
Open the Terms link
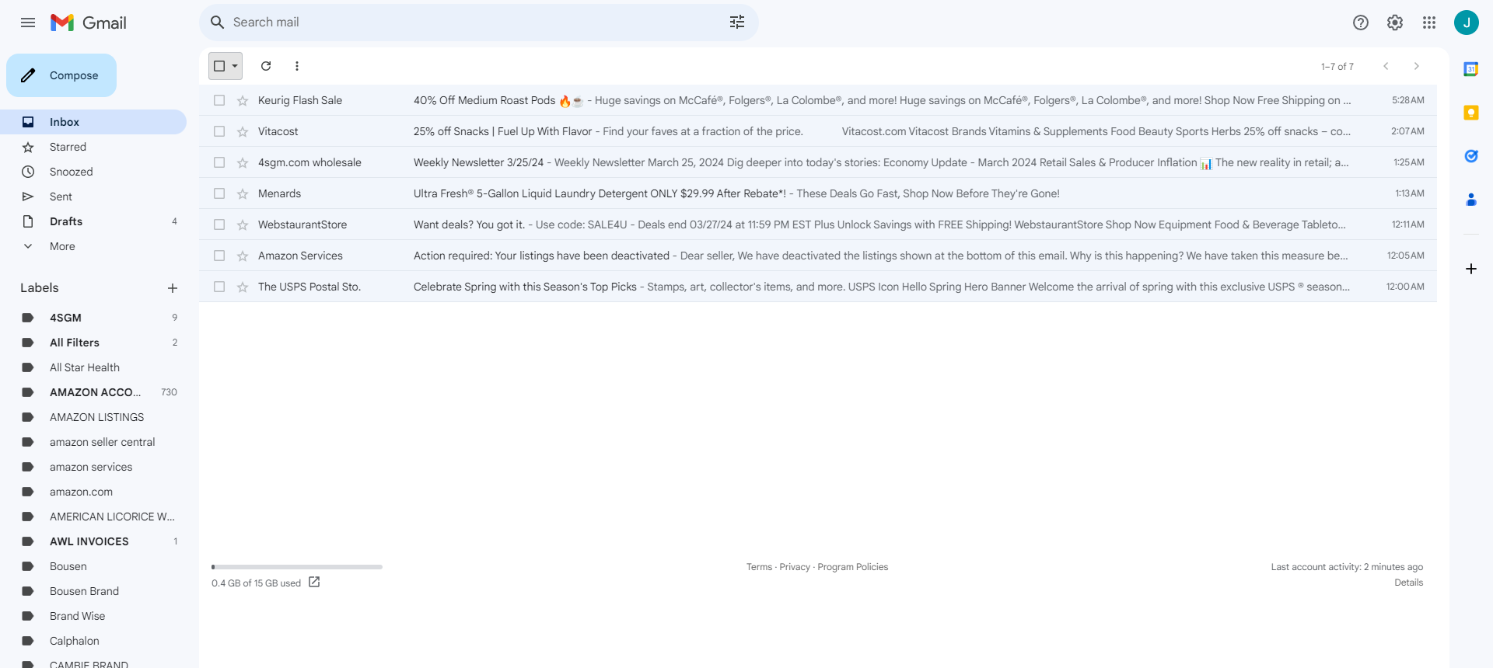click(x=759, y=567)
